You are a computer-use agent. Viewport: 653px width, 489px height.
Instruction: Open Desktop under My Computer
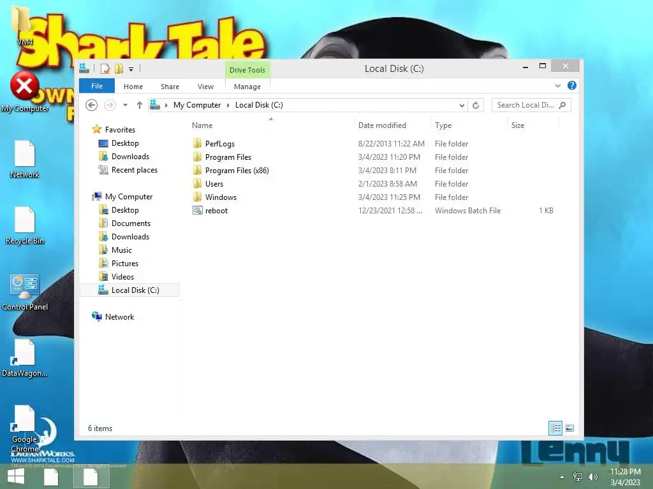pyautogui.click(x=118, y=210)
